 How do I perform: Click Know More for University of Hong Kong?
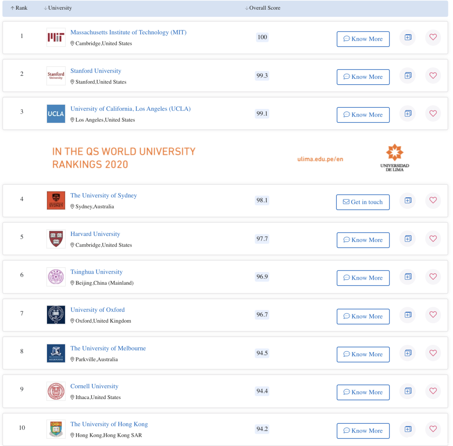pos(363,431)
